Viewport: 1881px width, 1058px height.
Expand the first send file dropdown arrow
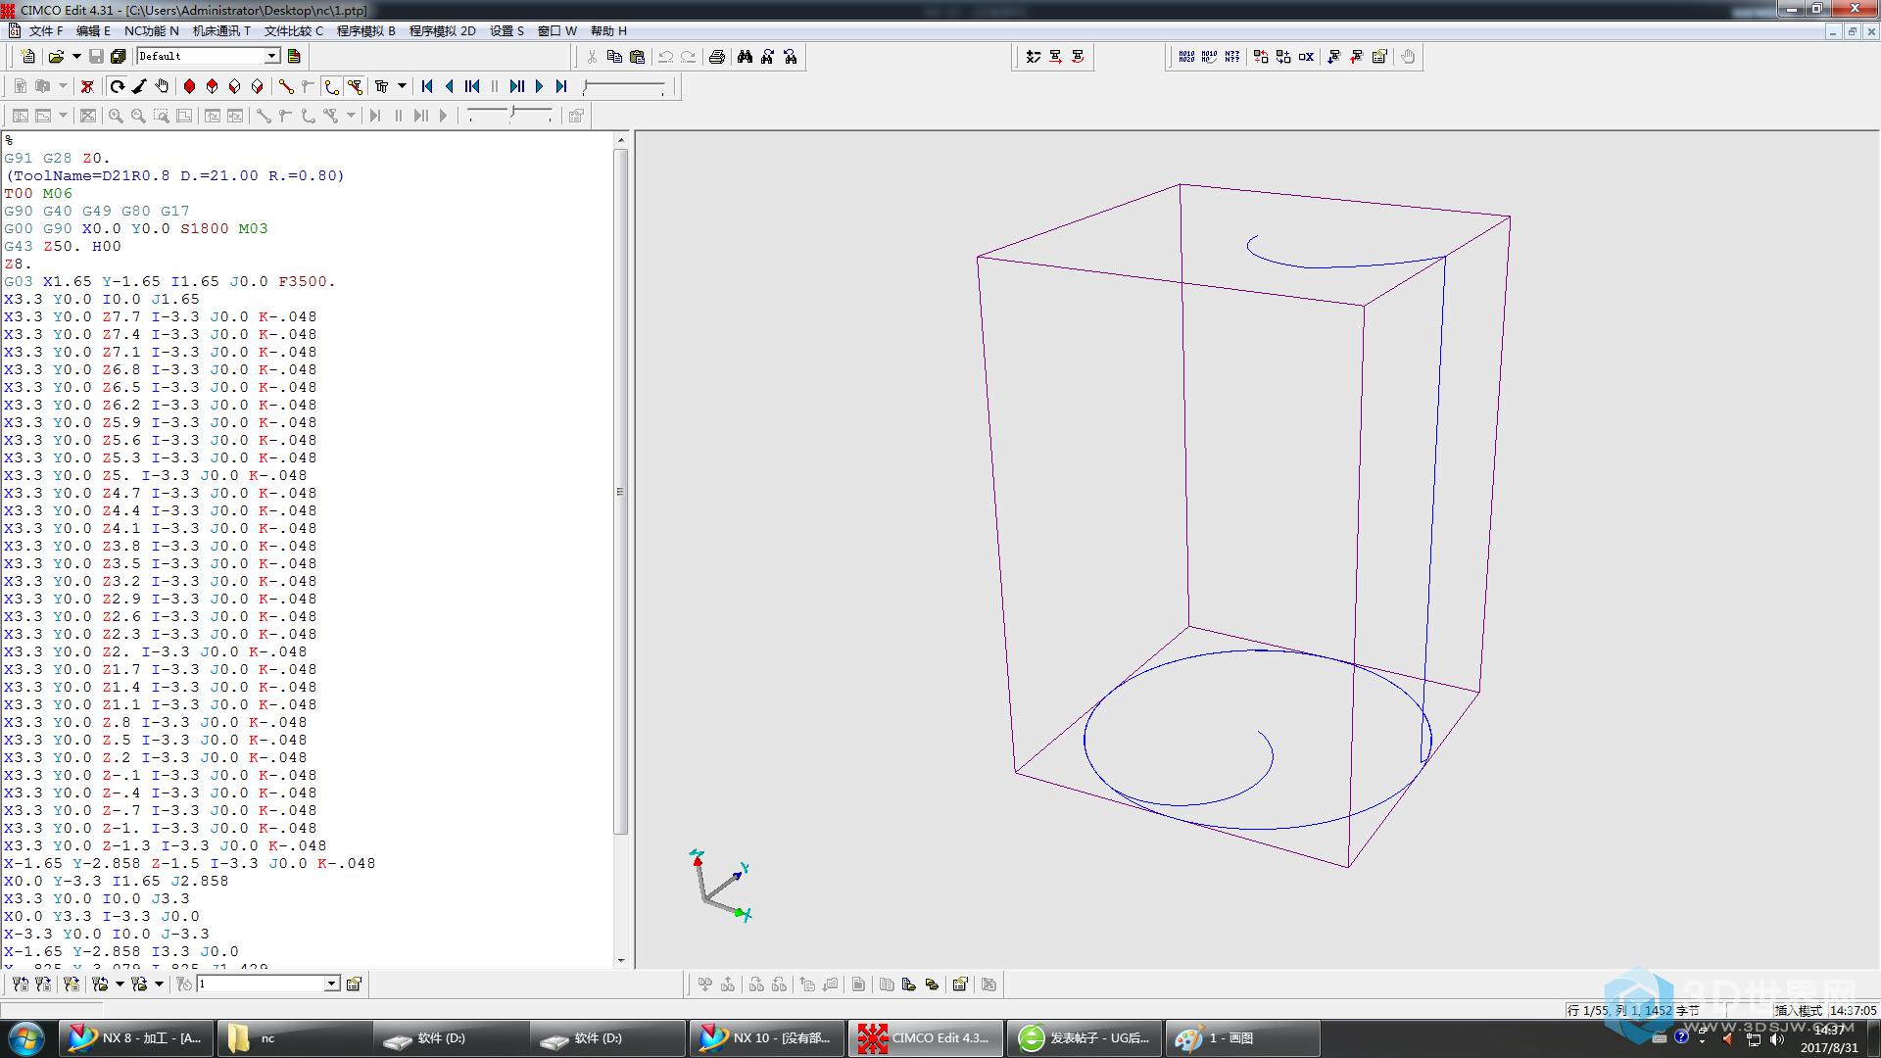120,984
